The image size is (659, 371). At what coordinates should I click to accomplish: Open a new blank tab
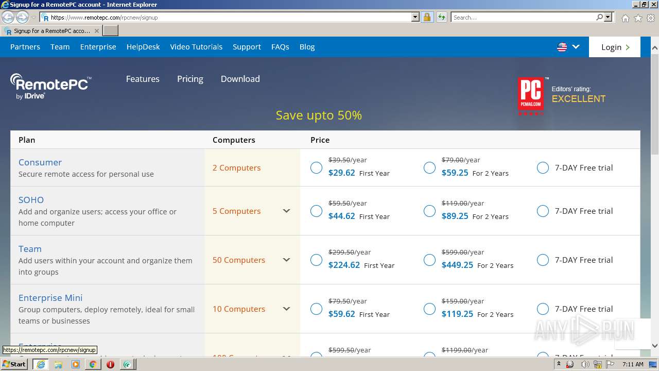[x=111, y=31]
